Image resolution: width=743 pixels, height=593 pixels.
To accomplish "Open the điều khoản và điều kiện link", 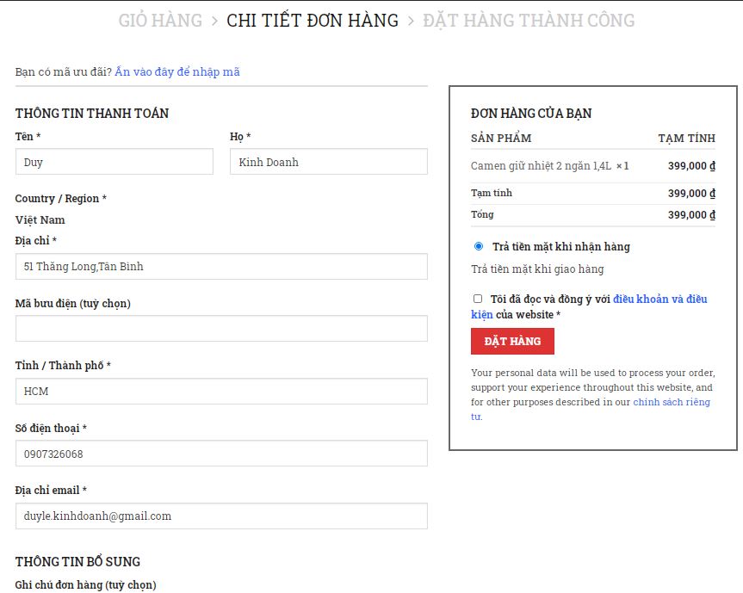I will [589, 306].
